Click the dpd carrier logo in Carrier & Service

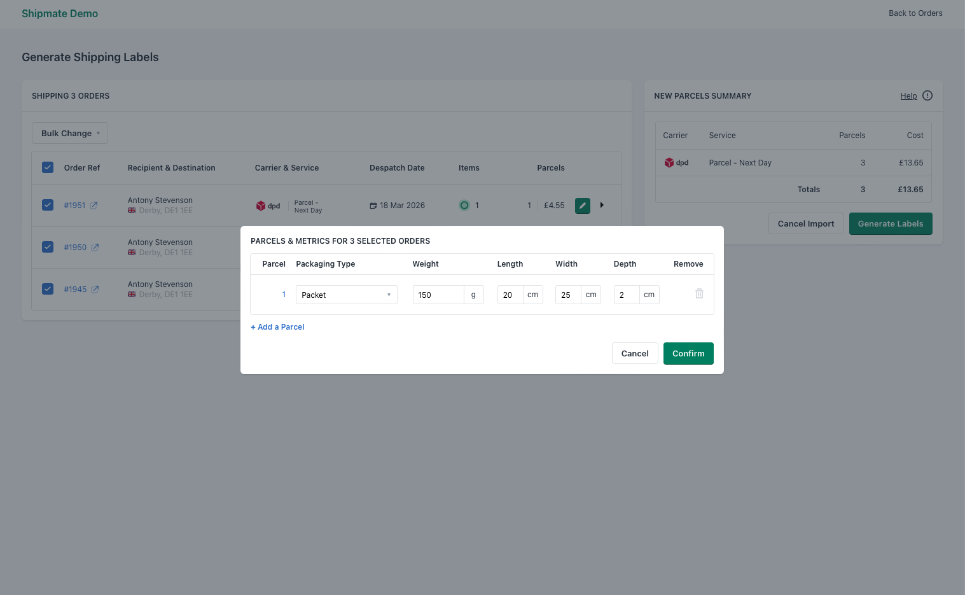pos(261,205)
